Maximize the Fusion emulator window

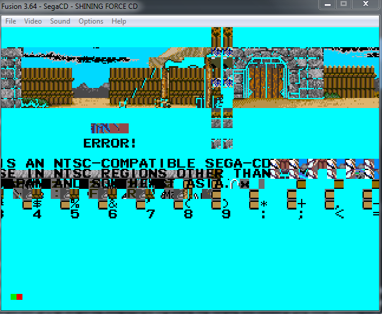pos(343,4)
